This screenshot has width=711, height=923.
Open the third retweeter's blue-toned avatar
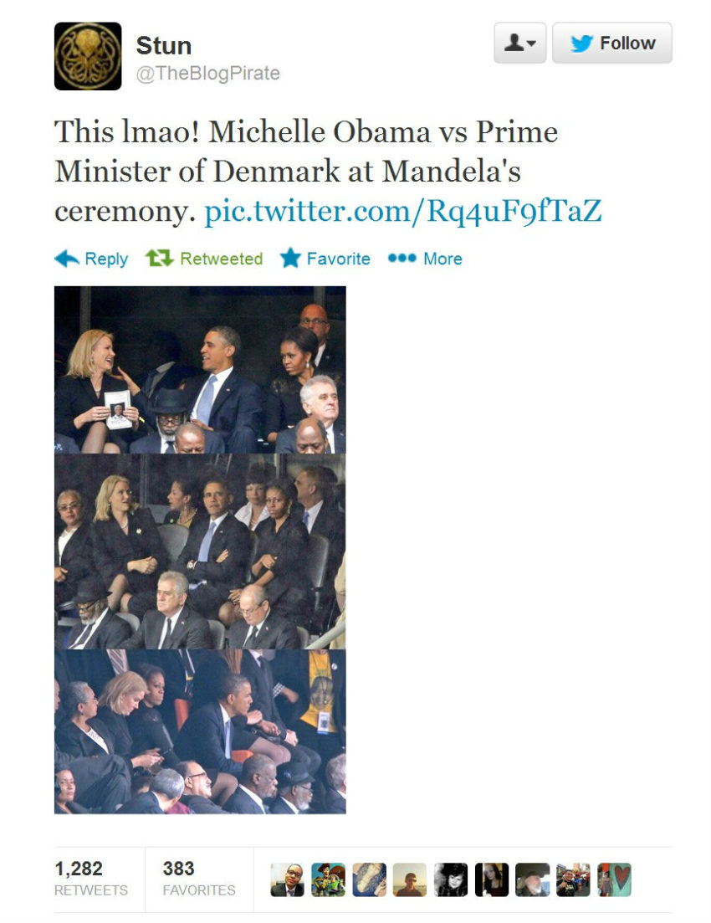(369, 880)
